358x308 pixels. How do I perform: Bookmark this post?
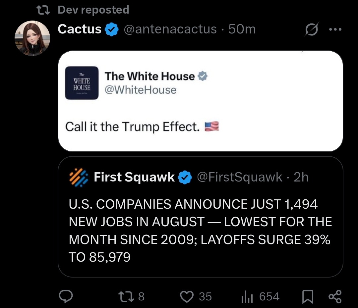point(308,296)
